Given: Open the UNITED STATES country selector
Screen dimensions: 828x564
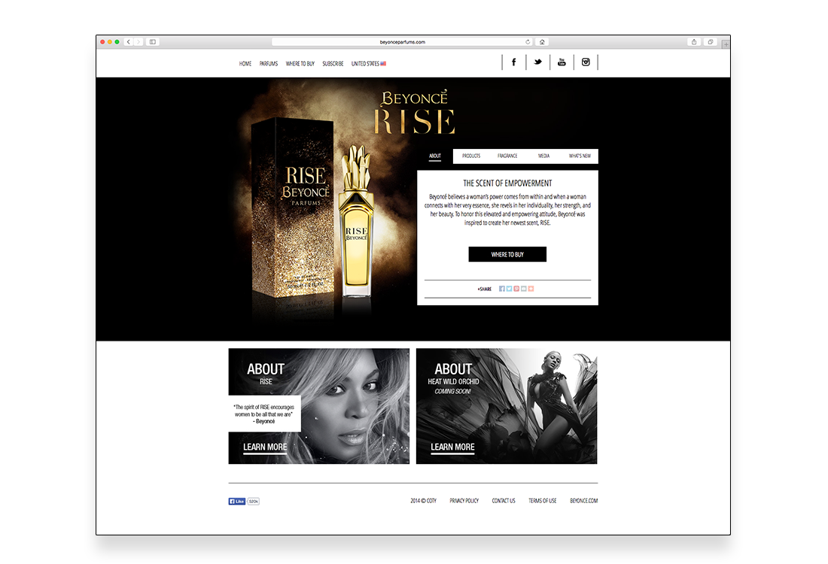Looking at the screenshot, I should click(x=369, y=64).
